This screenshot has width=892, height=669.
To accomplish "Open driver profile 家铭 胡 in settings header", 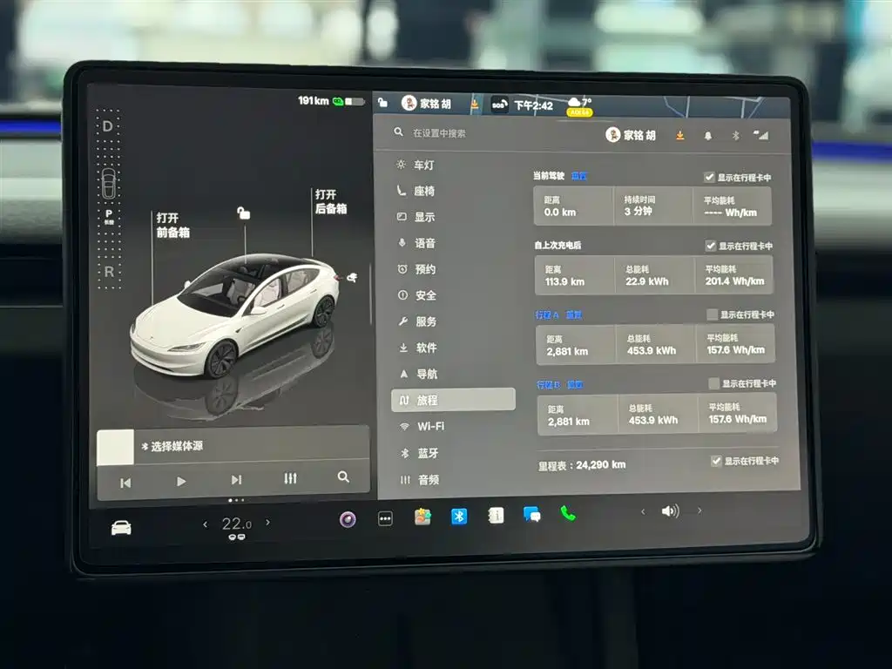I will (631, 135).
